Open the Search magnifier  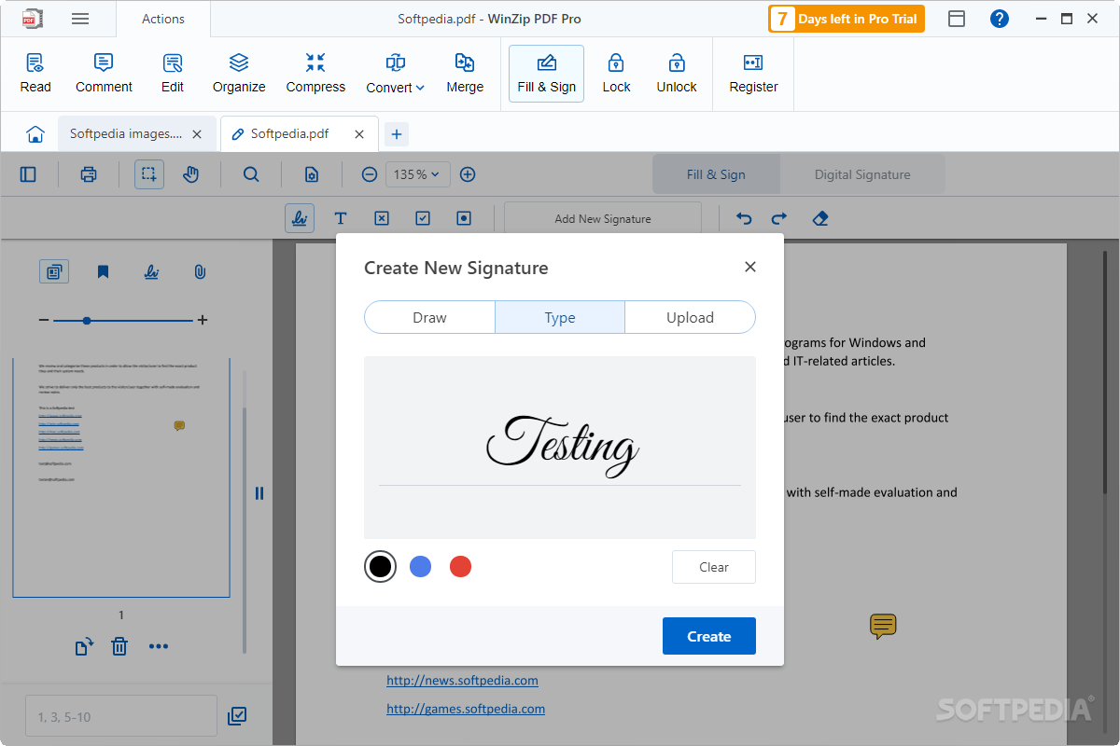251,174
